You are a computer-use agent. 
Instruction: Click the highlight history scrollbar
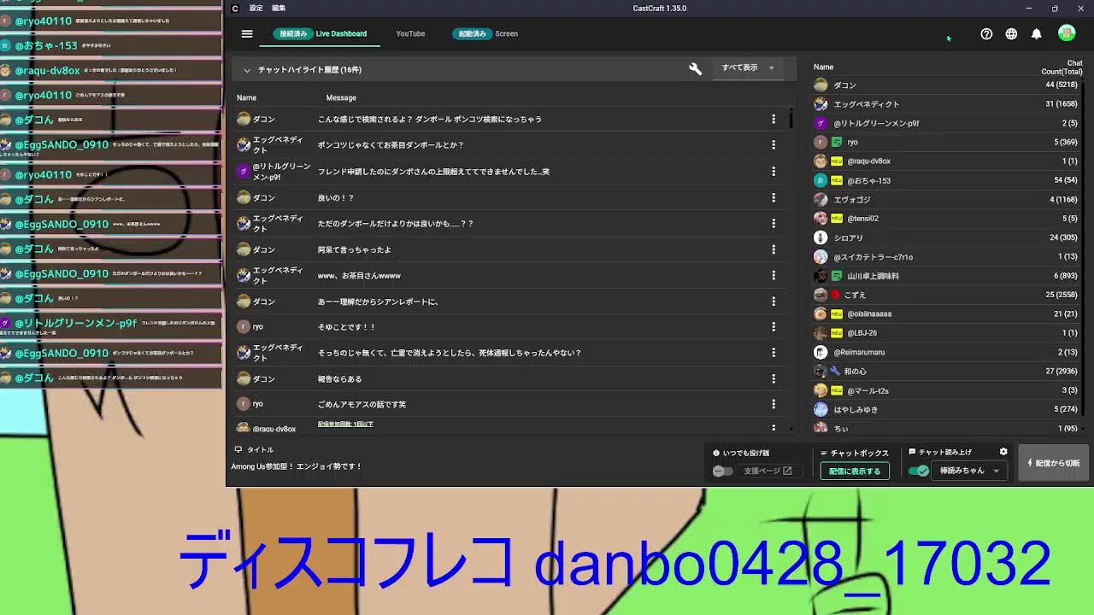click(x=791, y=120)
